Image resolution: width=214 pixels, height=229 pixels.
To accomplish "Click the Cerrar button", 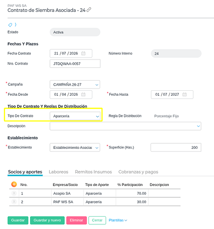I will coord(97,220).
